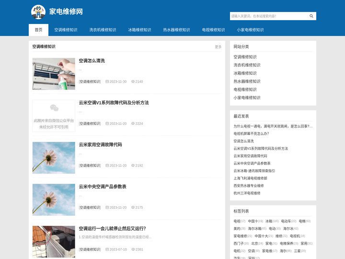This screenshot has width=345, height=259.
Task: Open 热水器维修知识 in the navigation bar
Action: point(176,30)
